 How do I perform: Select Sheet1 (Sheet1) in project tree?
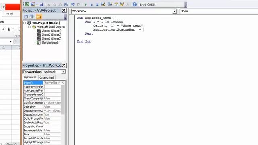point(51,31)
